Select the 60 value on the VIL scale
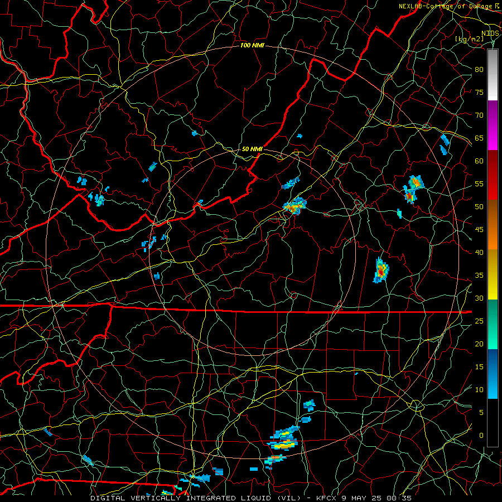This screenshot has width=502, height=502. (x=479, y=161)
